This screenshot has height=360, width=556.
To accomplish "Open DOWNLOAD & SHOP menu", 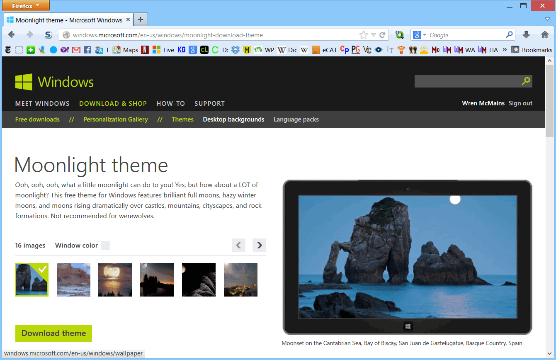I will tap(113, 104).
